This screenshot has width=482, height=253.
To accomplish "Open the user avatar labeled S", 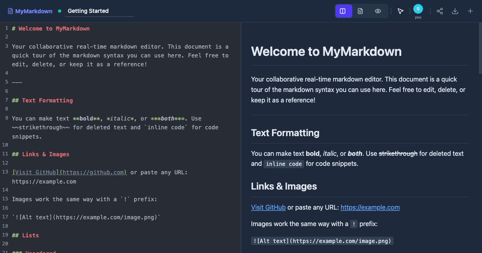I will (418, 9).
